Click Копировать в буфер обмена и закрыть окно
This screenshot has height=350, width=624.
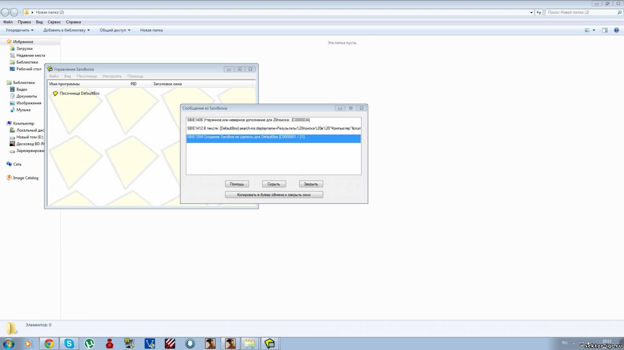pos(274,195)
